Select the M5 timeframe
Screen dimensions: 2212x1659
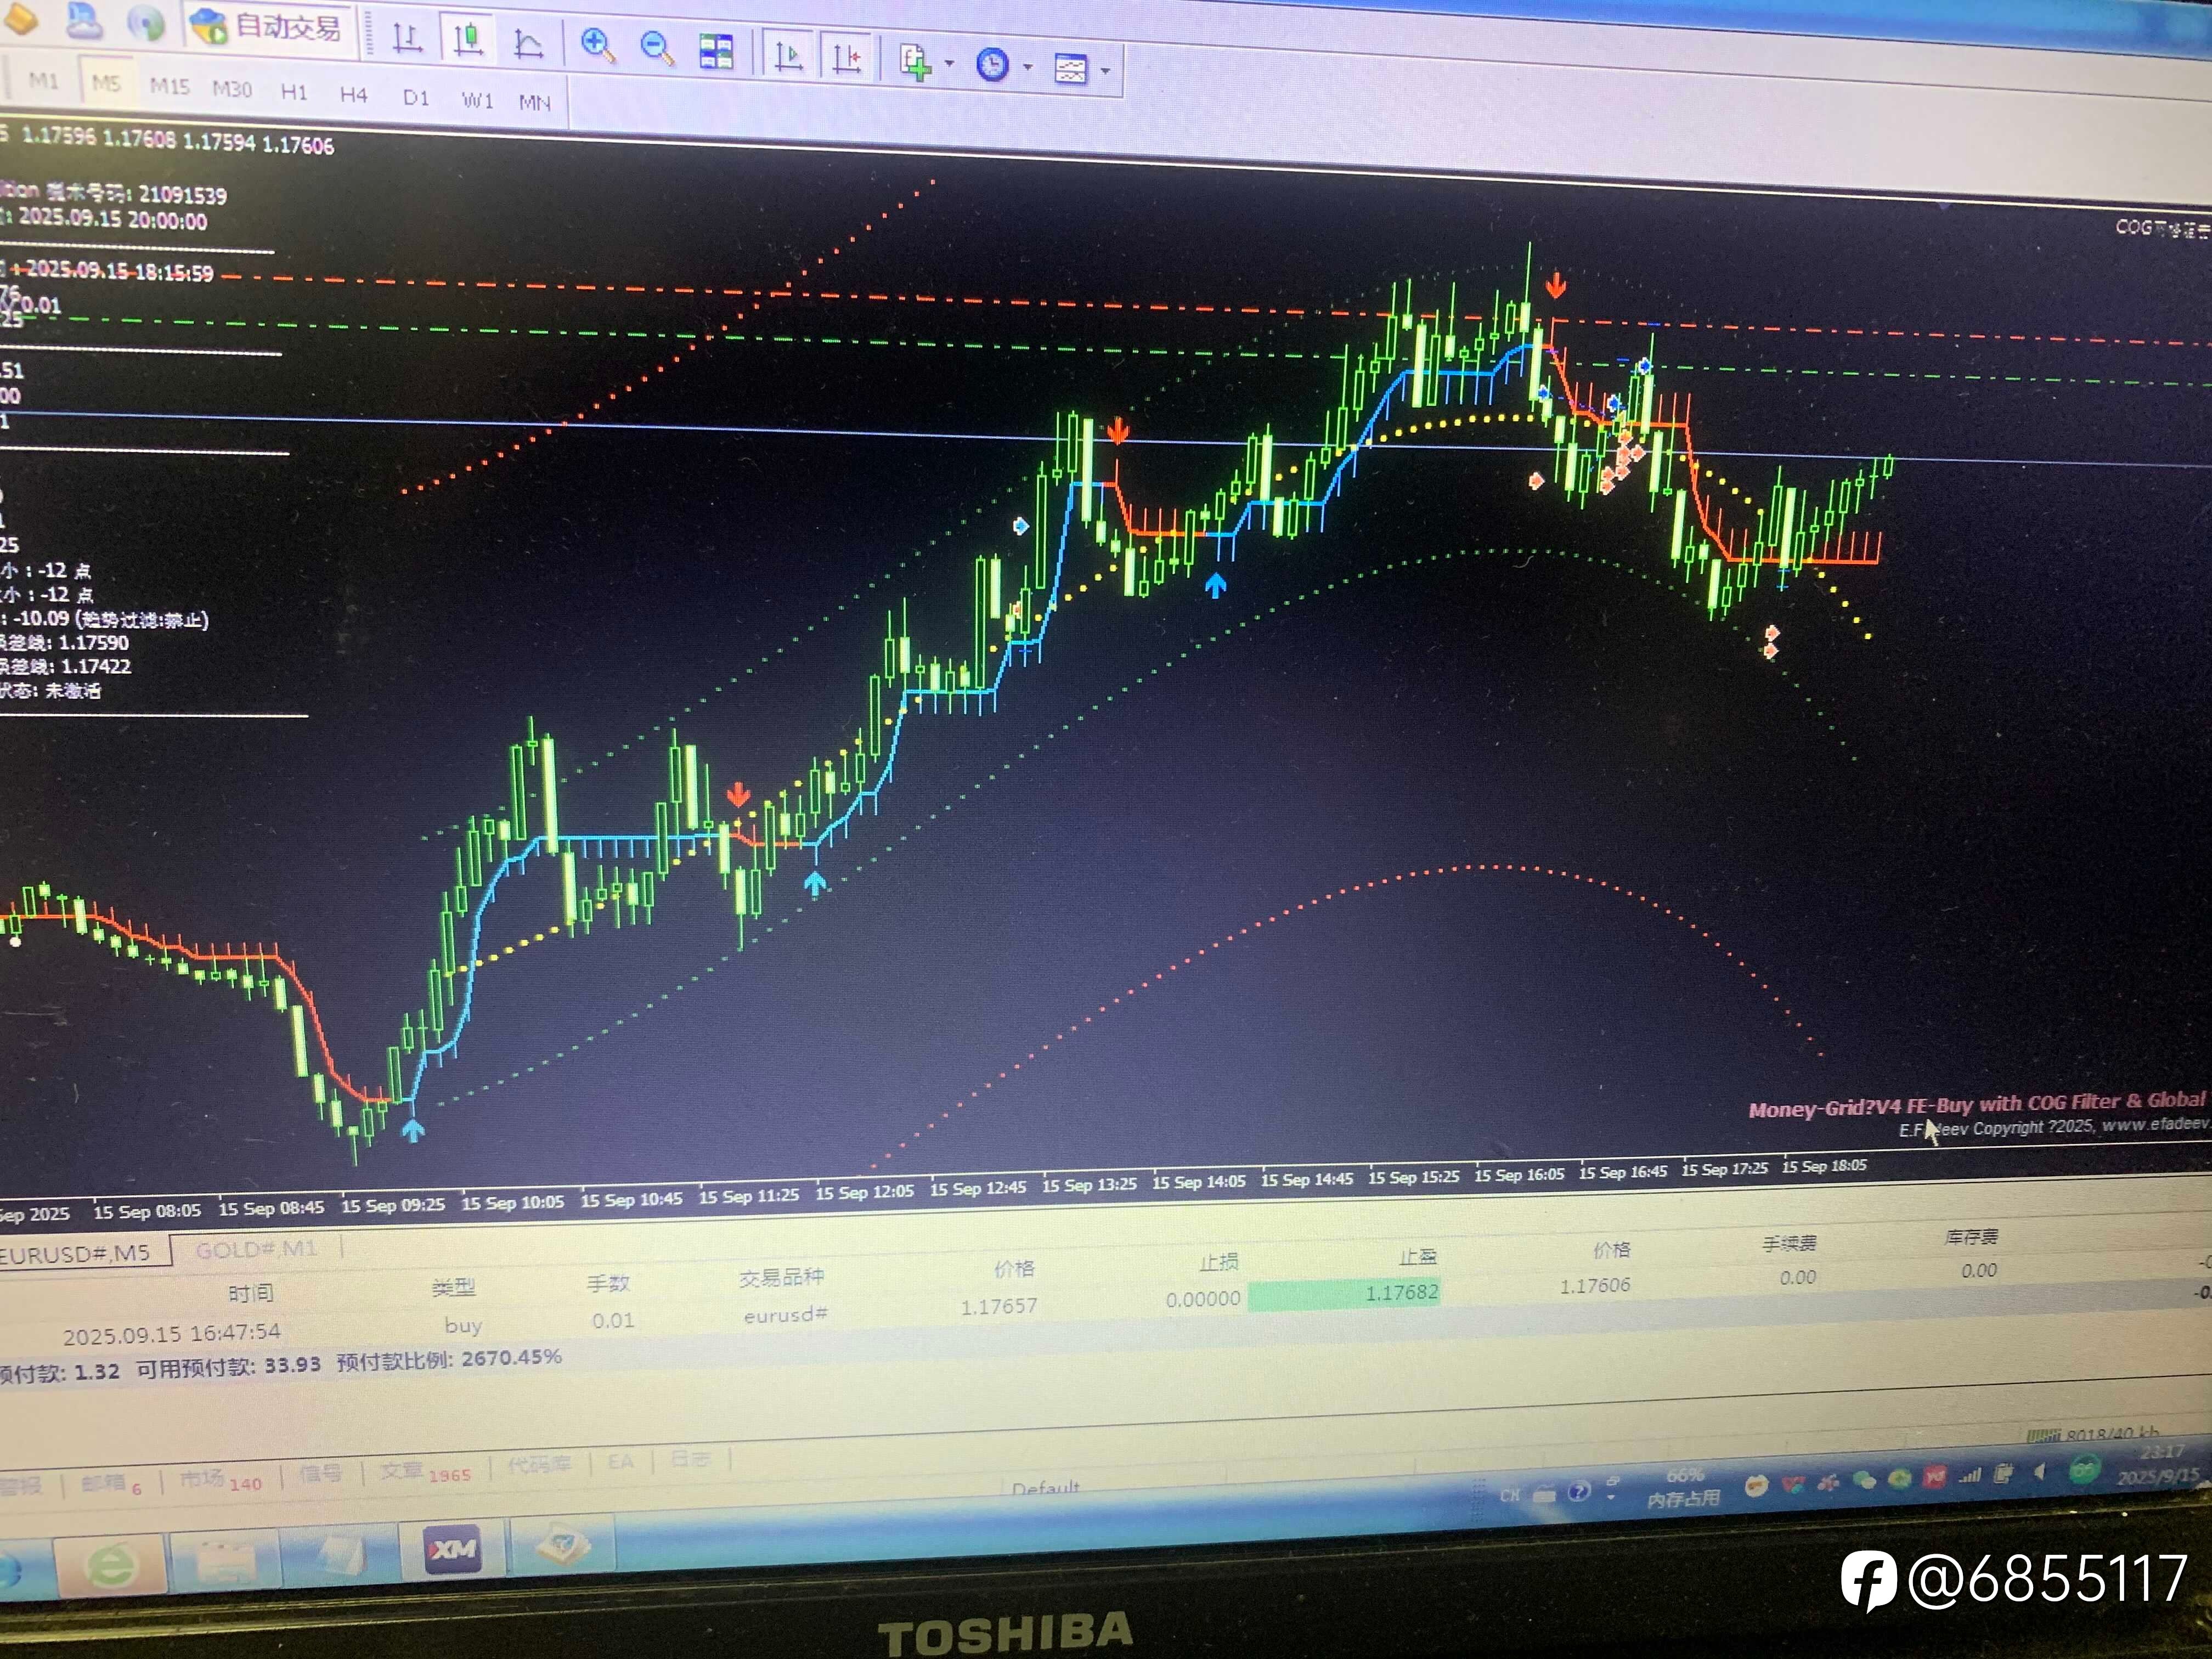106,83
